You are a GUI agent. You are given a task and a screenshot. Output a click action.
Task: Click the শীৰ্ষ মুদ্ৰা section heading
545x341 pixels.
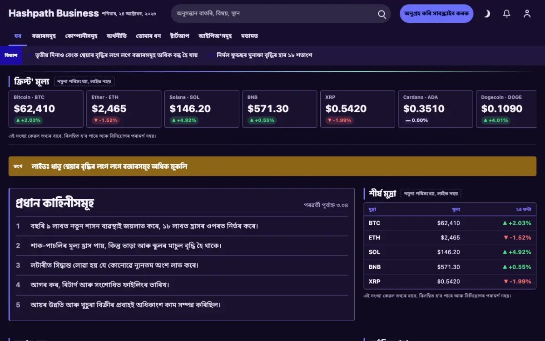click(382, 193)
